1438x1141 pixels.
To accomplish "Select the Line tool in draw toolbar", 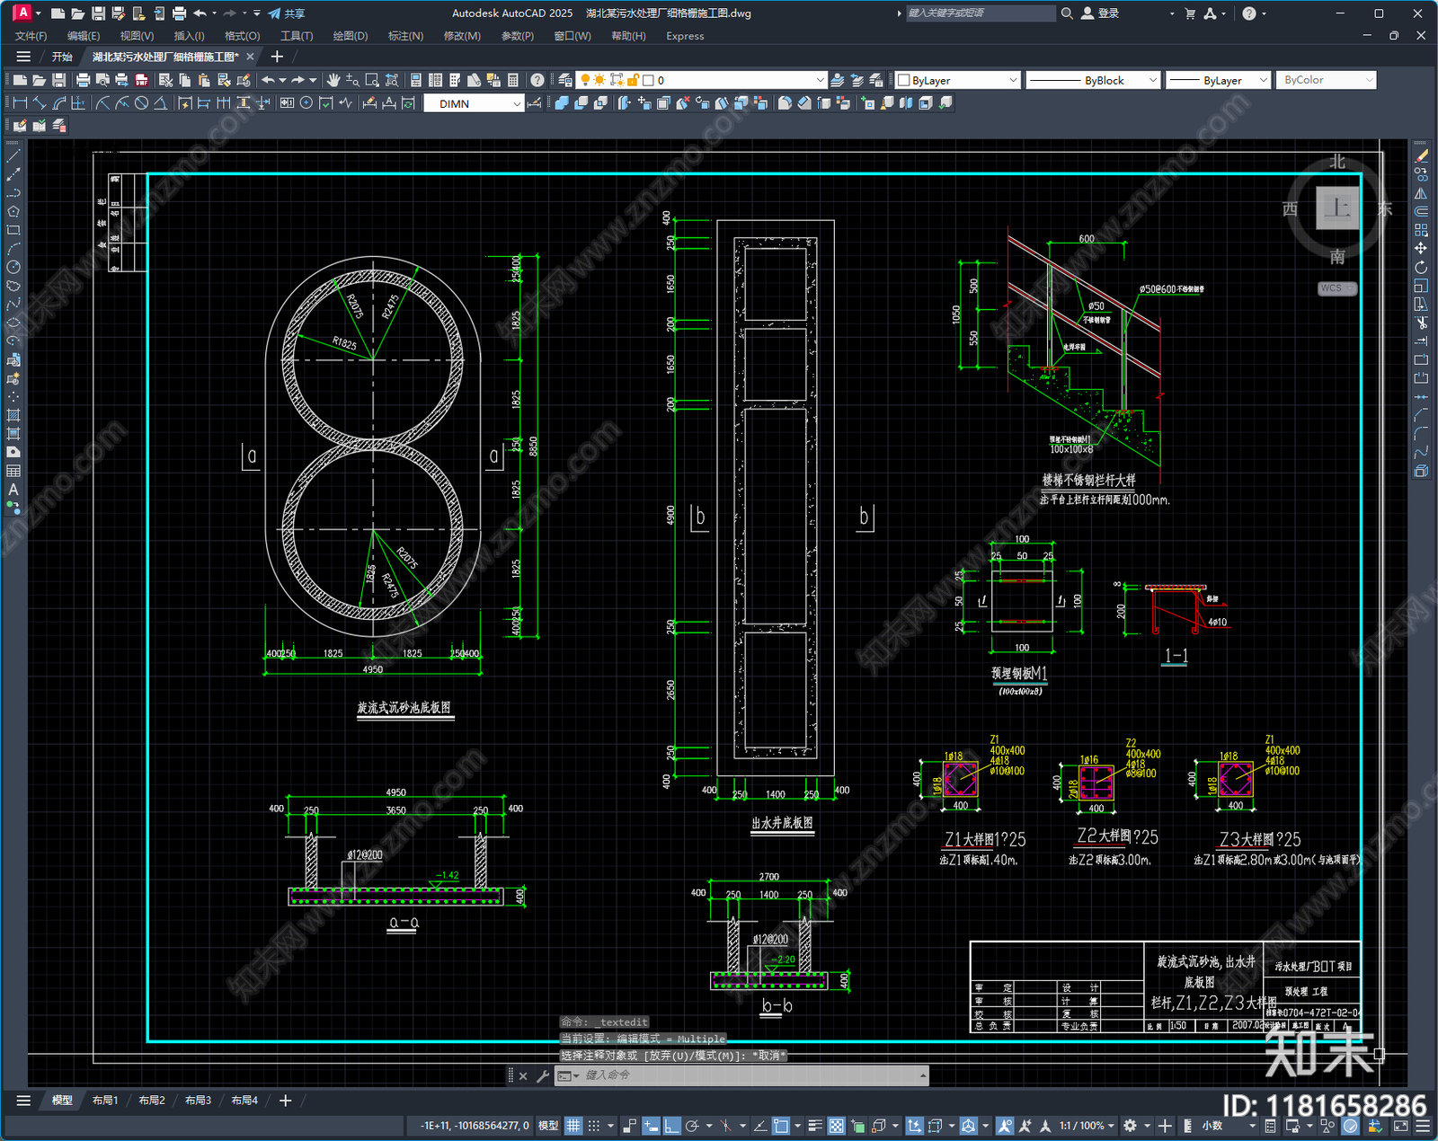I will coord(13,155).
